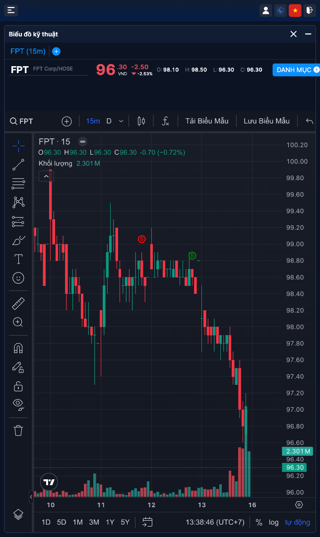This screenshot has width=320, height=537.
Task: Open FPT symbol search
Action: point(21,121)
